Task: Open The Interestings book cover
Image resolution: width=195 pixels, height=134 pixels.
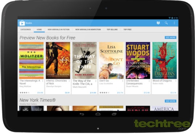Action: pos(32,60)
